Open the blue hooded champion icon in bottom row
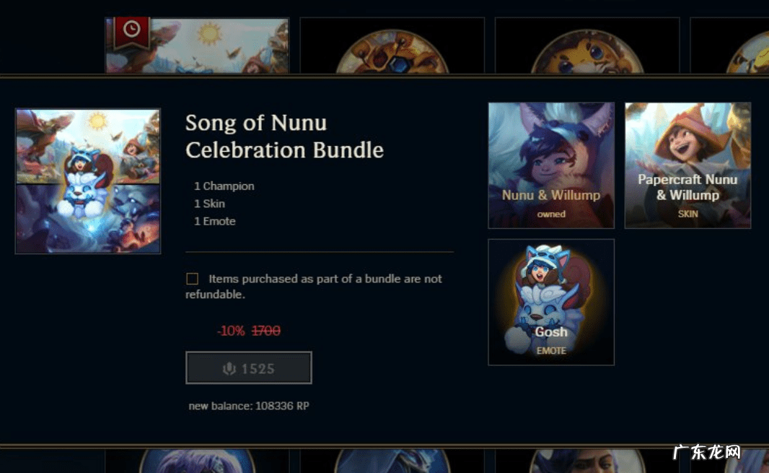 (x=392, y=461)
